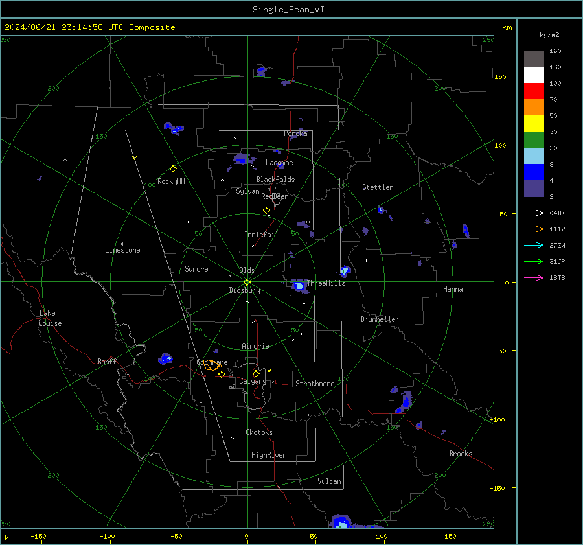This screenshot has height=545, width=583.
Task: Click the blue storm cell north of RockyMH
Action: coord(174,128)
